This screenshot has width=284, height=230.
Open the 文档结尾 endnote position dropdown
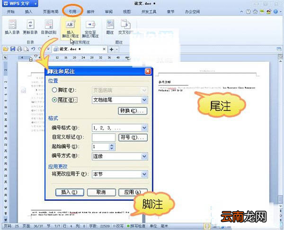tap(144, 100)
